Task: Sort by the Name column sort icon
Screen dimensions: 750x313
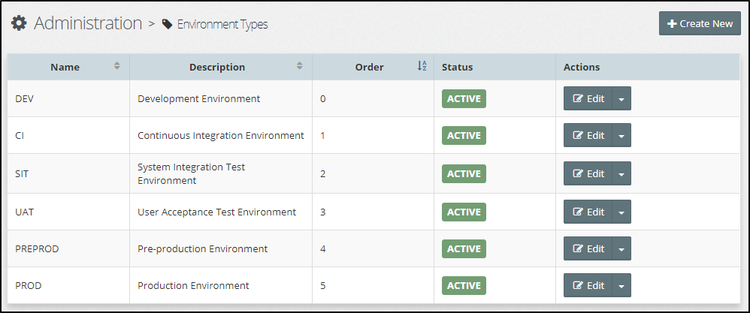Action: coord(116,66)
